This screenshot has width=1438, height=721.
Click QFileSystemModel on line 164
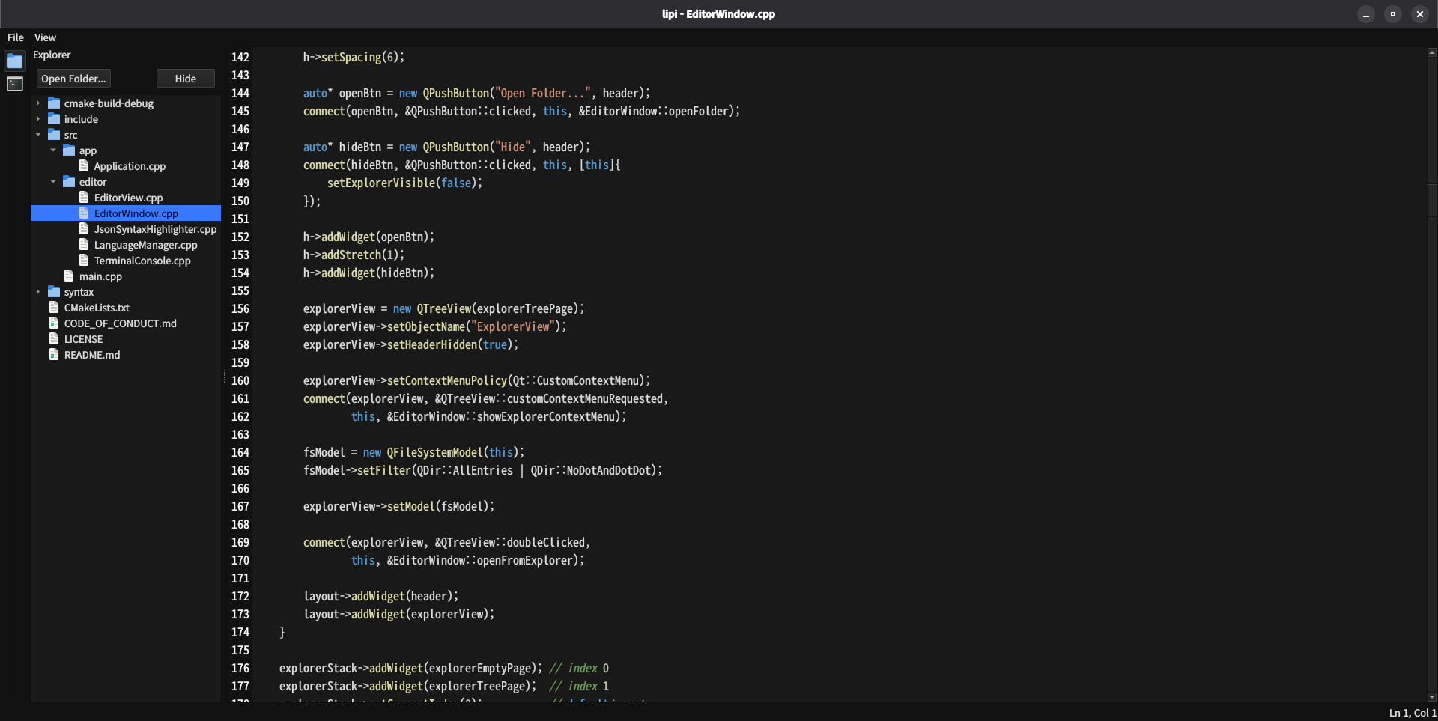pos(434,452)
